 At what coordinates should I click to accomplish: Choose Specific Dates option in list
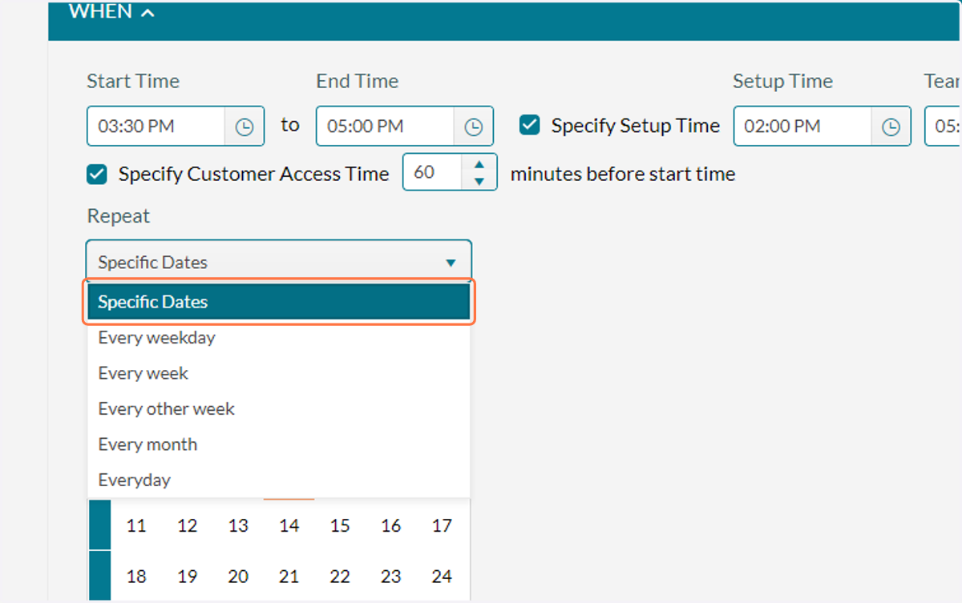click(x=279, y=302)
